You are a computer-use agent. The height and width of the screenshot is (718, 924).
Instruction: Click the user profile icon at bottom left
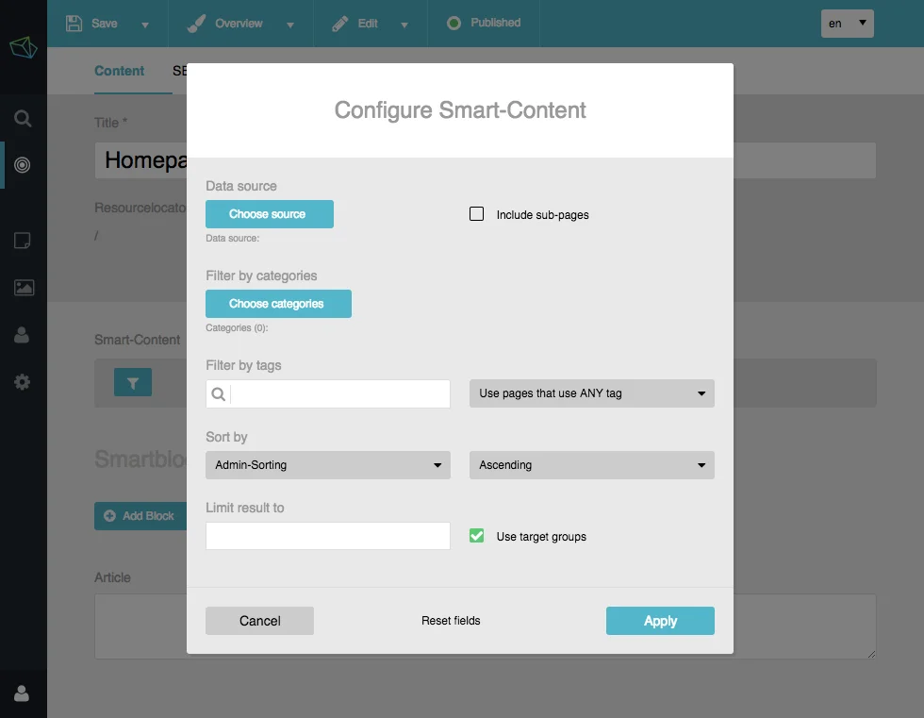[23, 693]
